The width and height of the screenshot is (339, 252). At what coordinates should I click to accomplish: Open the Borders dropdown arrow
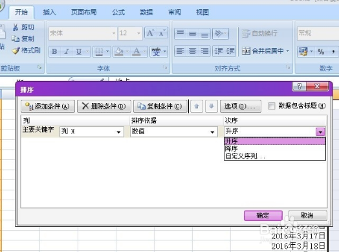107,52
